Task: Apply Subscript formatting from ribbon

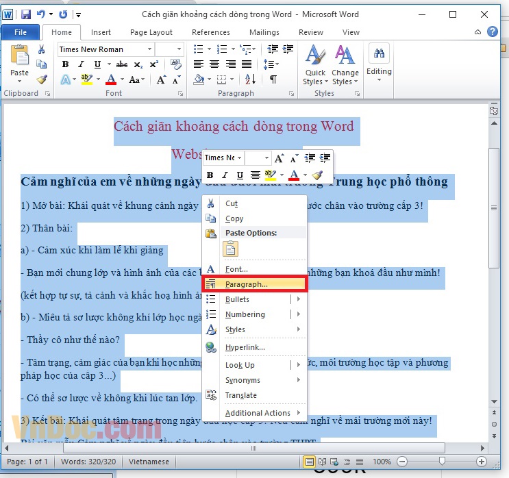Action: point(138,64)
